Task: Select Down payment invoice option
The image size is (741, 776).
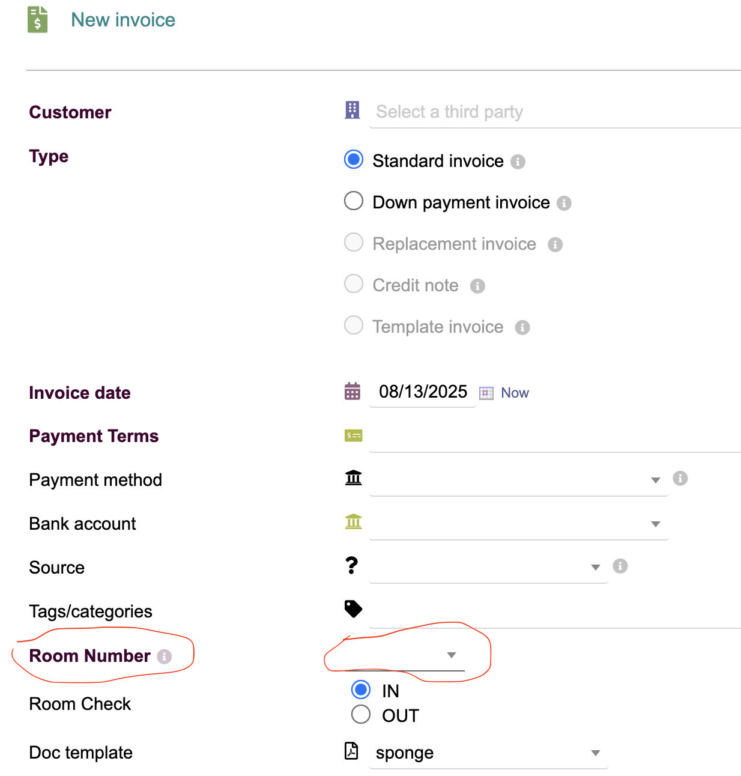Action: (x=354, y=201)
